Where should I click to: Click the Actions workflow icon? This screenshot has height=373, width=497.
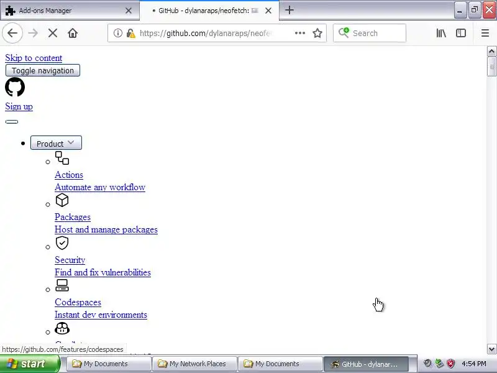(x=62, y=158)
